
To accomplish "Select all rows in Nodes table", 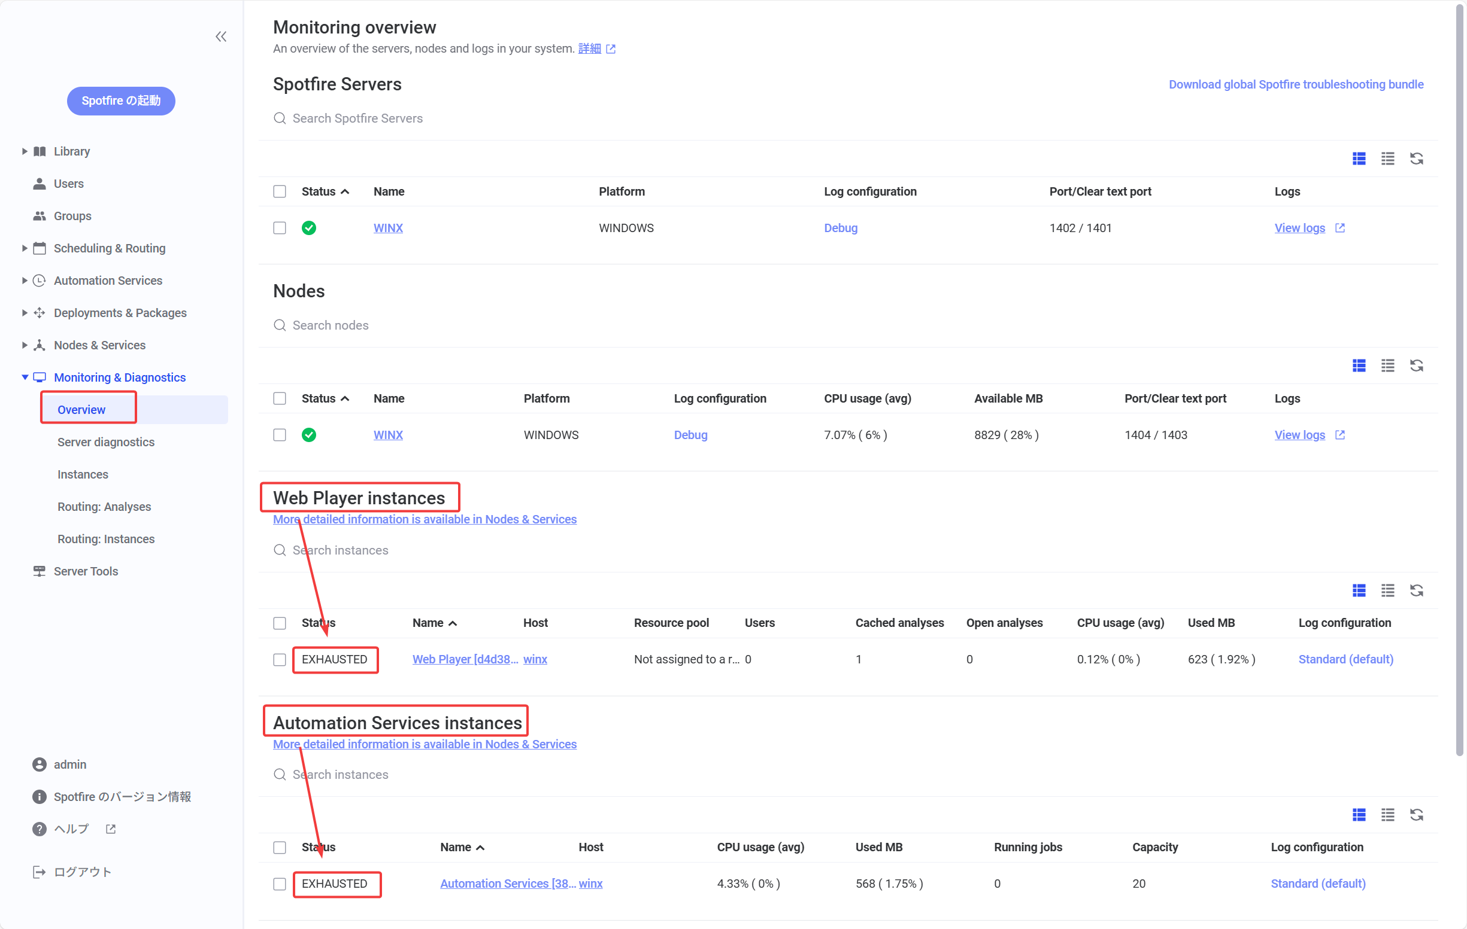I will pos(280,398).
